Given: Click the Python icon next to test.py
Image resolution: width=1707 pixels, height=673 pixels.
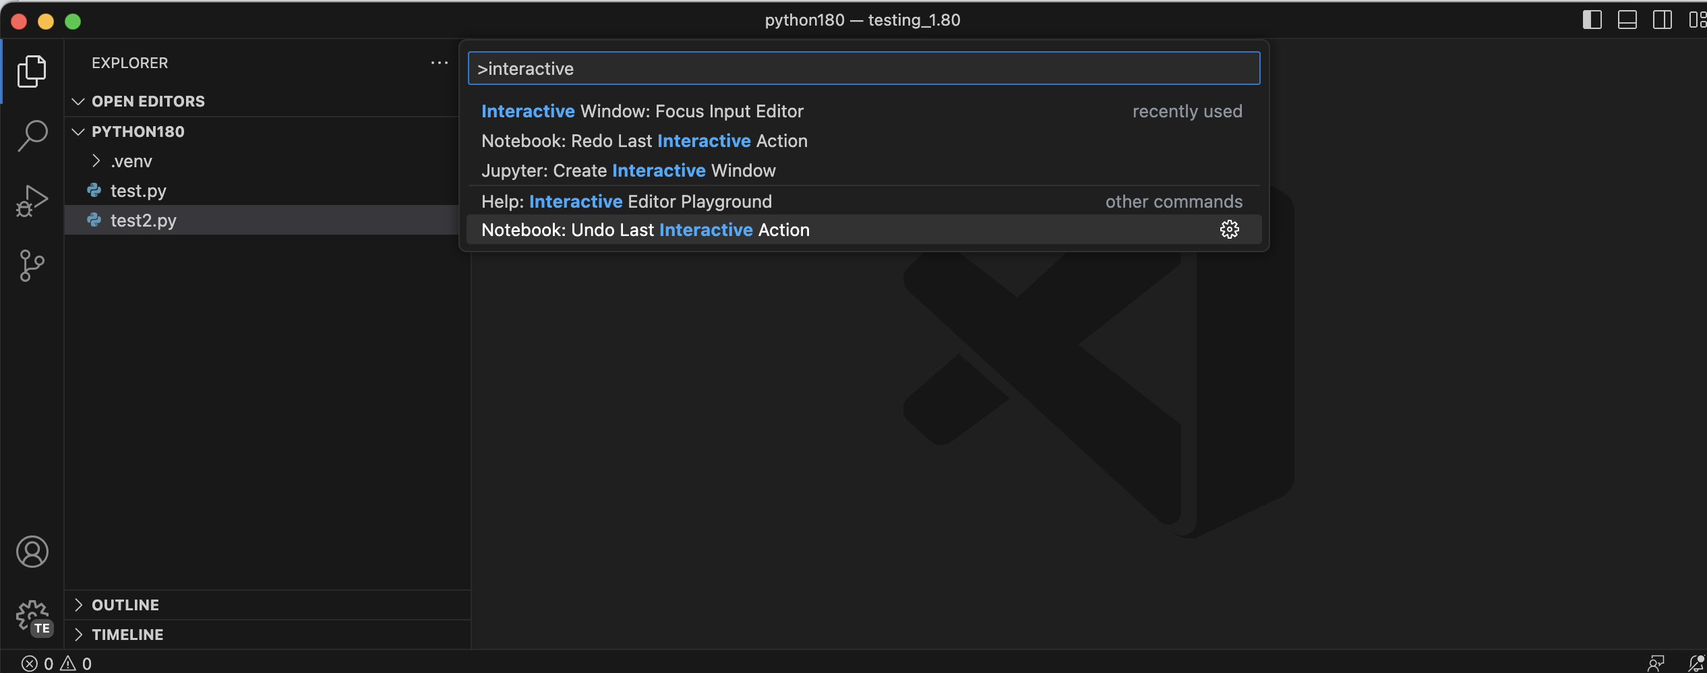Looking at the screenshot, I should 94,190.
